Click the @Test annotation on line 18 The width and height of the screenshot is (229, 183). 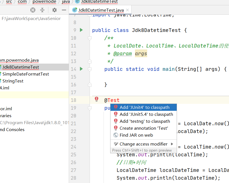[x=112, y=100]
